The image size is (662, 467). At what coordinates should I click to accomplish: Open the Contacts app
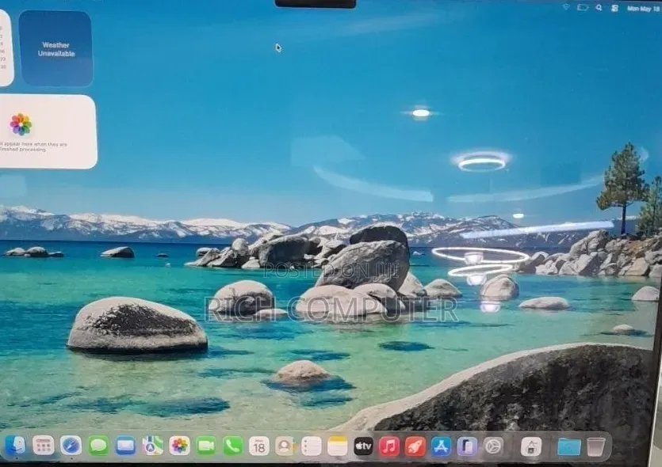point(285,446)
